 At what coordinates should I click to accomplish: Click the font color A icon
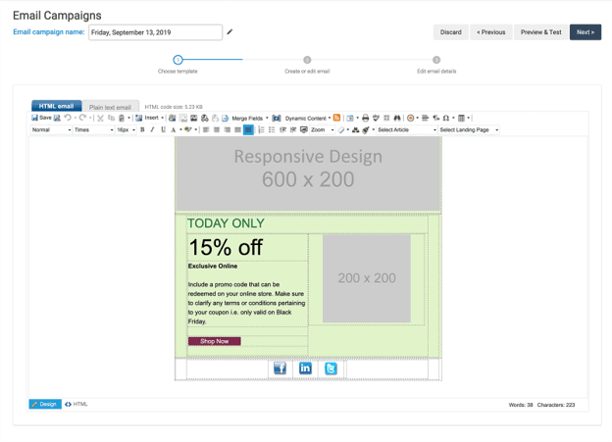point(174,130)
